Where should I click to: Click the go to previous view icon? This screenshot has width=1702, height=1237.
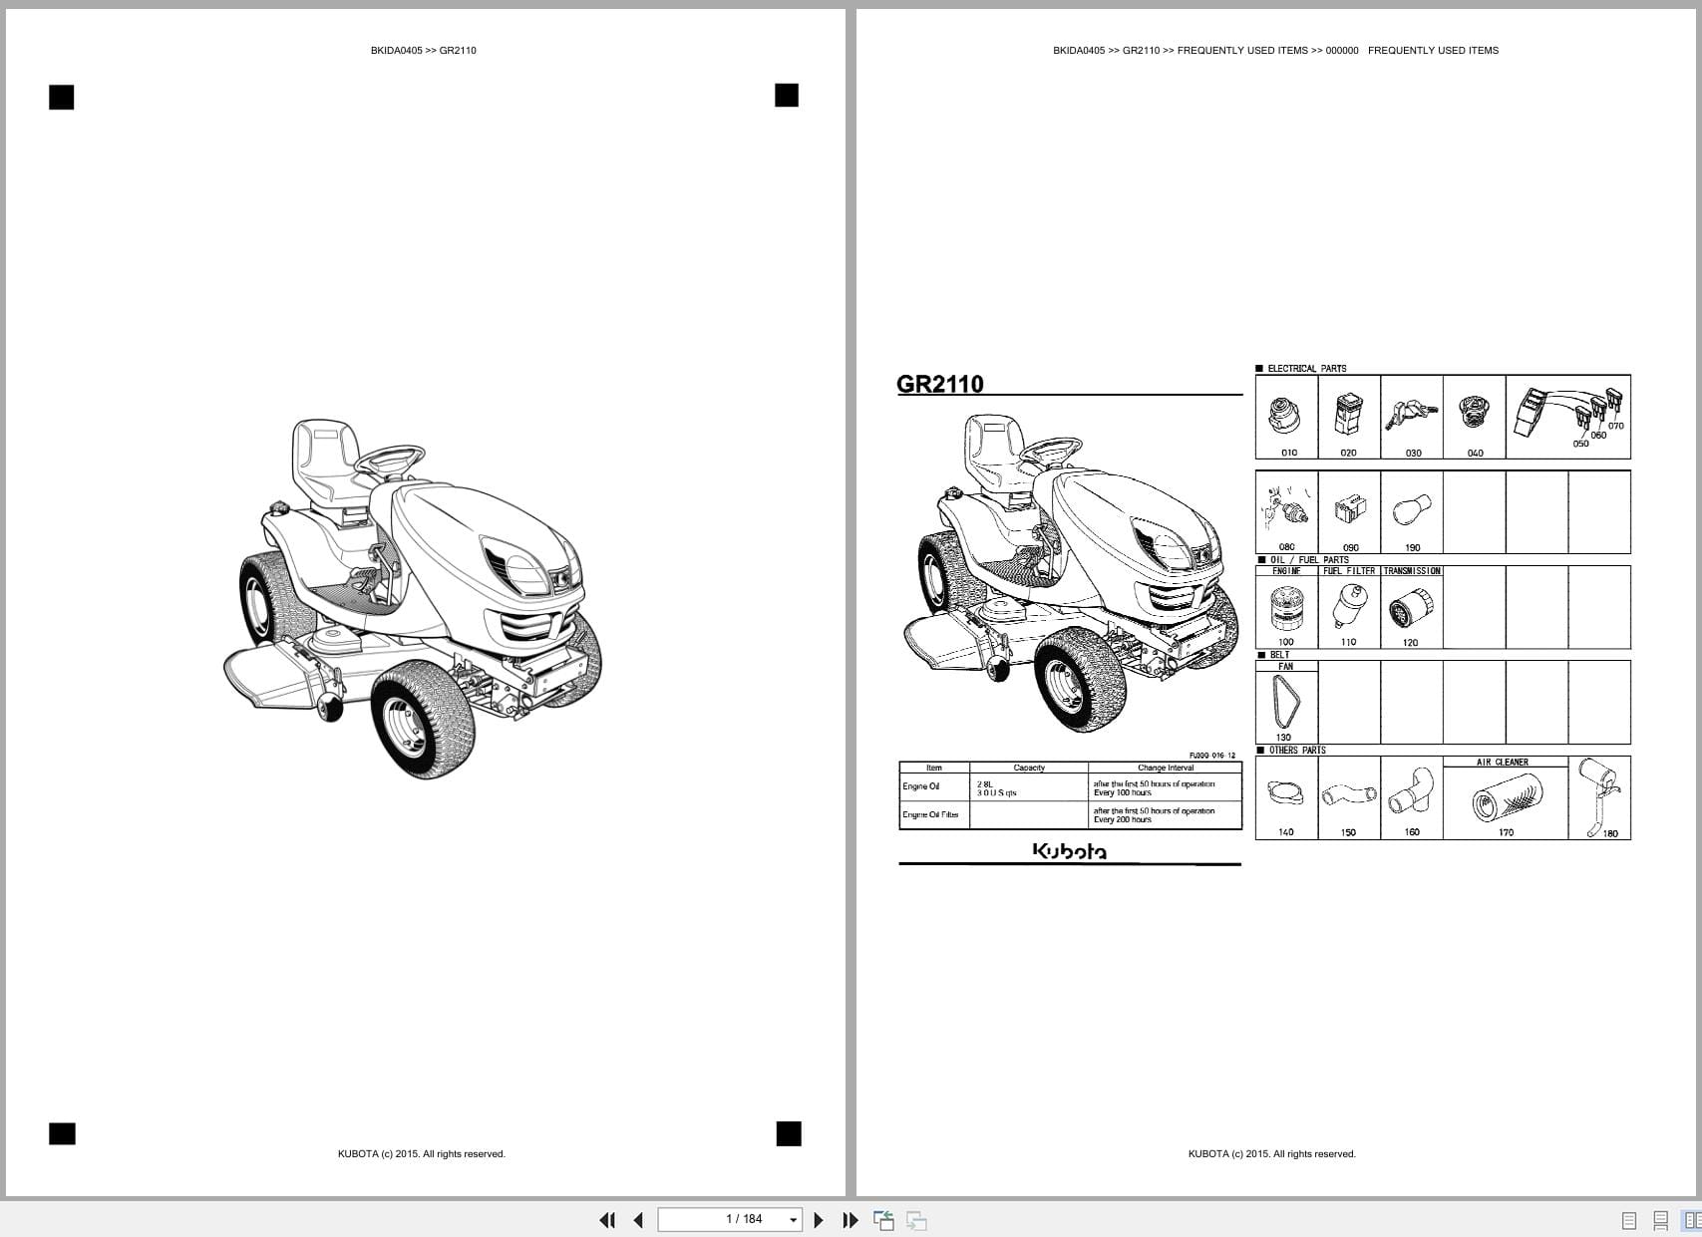883,1220
